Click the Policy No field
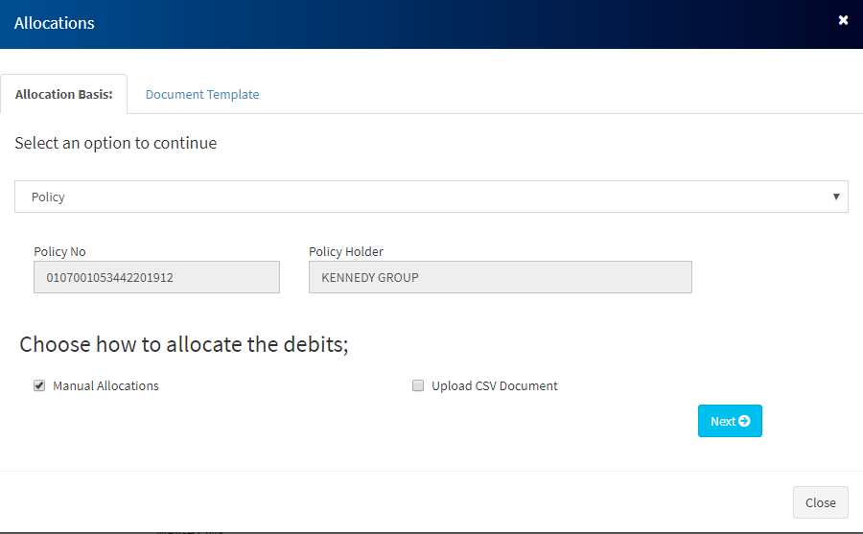The image size is (863, 534). 156,278
